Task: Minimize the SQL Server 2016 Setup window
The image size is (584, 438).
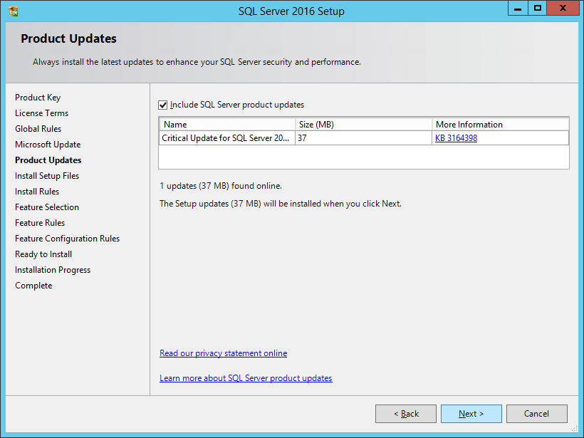Action: point(518,9)
